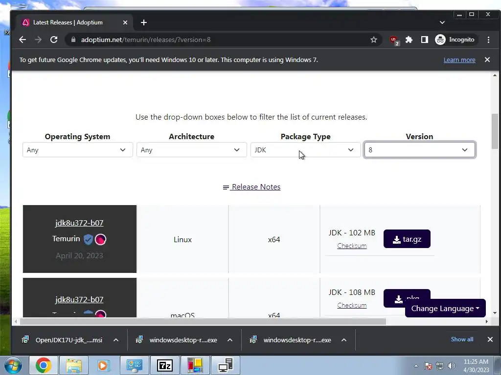The width and height of the screenshot is (501, 375).
Task: Expand options for OpenJDK17U msi download
Action: (x=116, y=340)
